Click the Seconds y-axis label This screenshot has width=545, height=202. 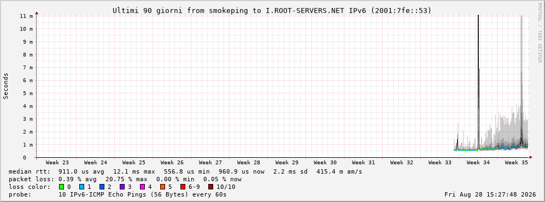[x=6, y=86]
